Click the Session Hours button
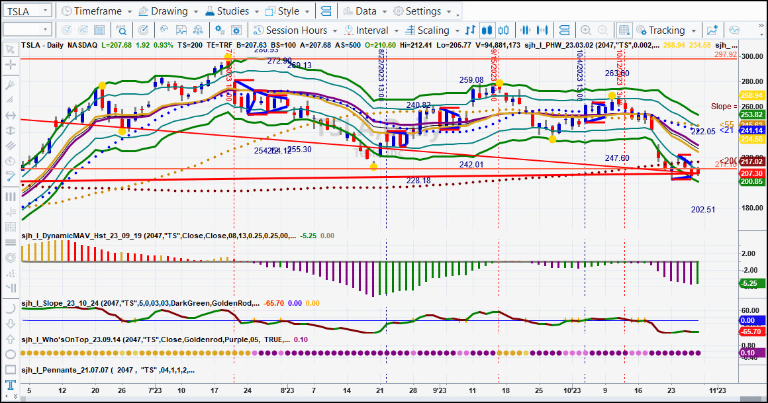 (290, 30)
